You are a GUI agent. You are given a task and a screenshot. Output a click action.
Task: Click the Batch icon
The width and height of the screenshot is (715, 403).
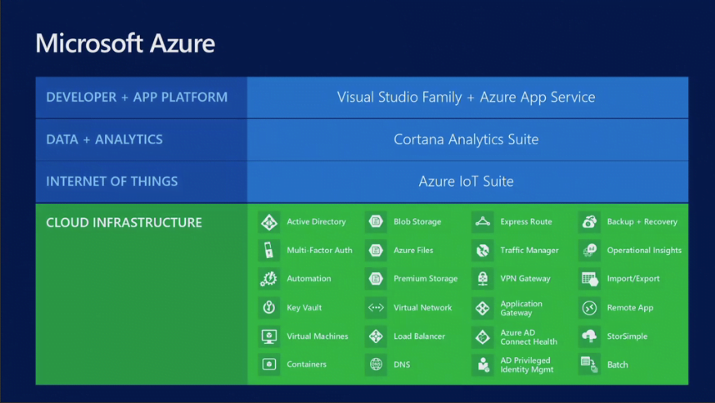tap(589, 365)
